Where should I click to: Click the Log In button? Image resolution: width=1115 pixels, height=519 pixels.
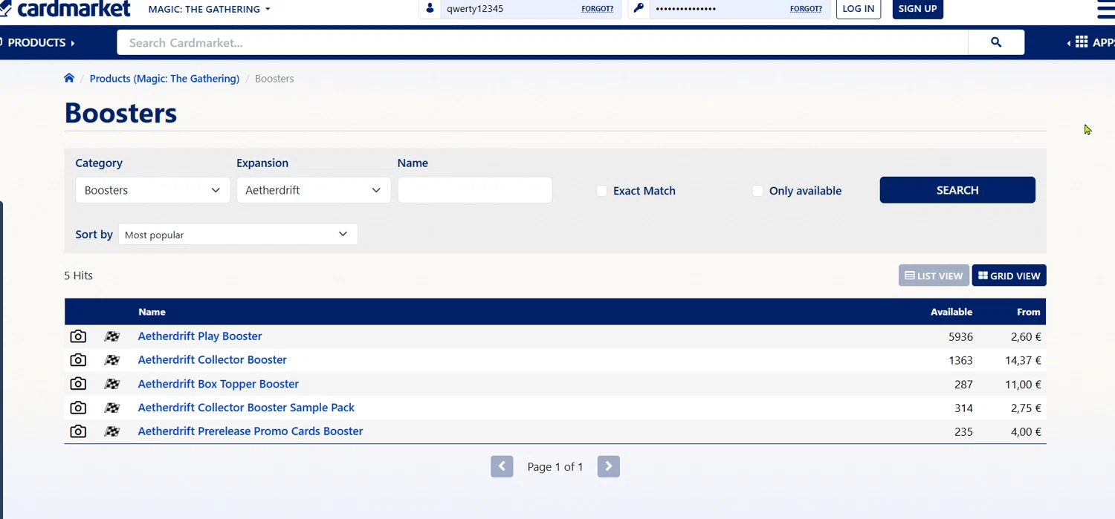pos(859,9)
